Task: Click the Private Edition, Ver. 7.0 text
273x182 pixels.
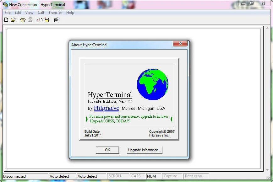Action: (x=110, y=101)
